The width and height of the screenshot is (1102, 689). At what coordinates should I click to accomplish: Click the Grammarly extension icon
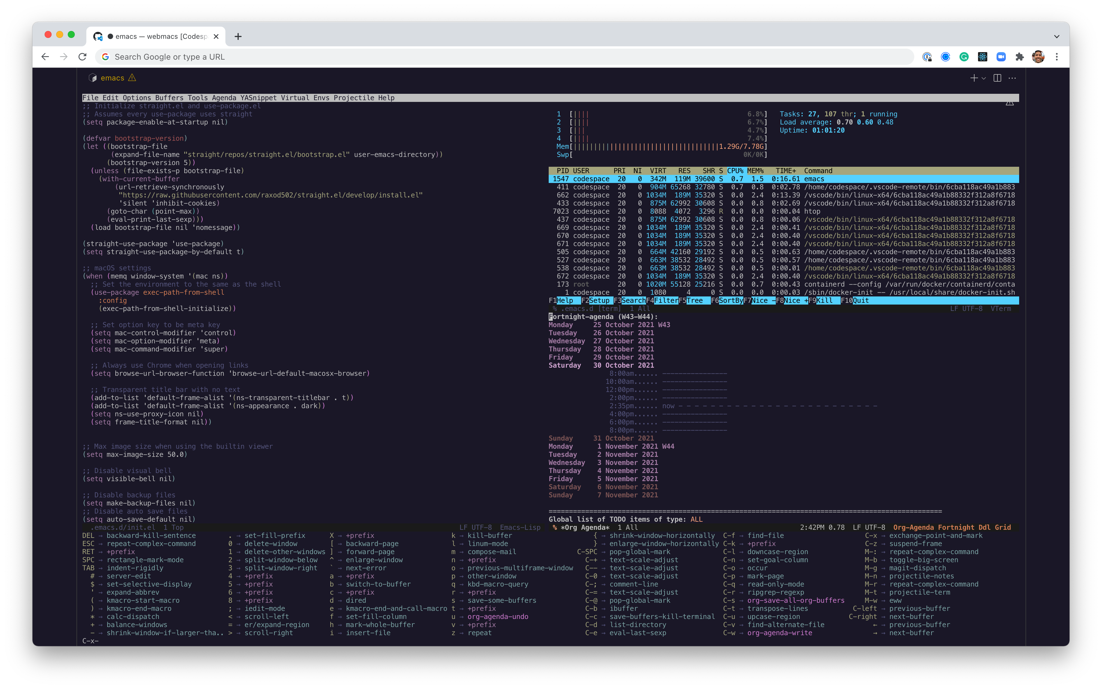click(x=964, y=56)
